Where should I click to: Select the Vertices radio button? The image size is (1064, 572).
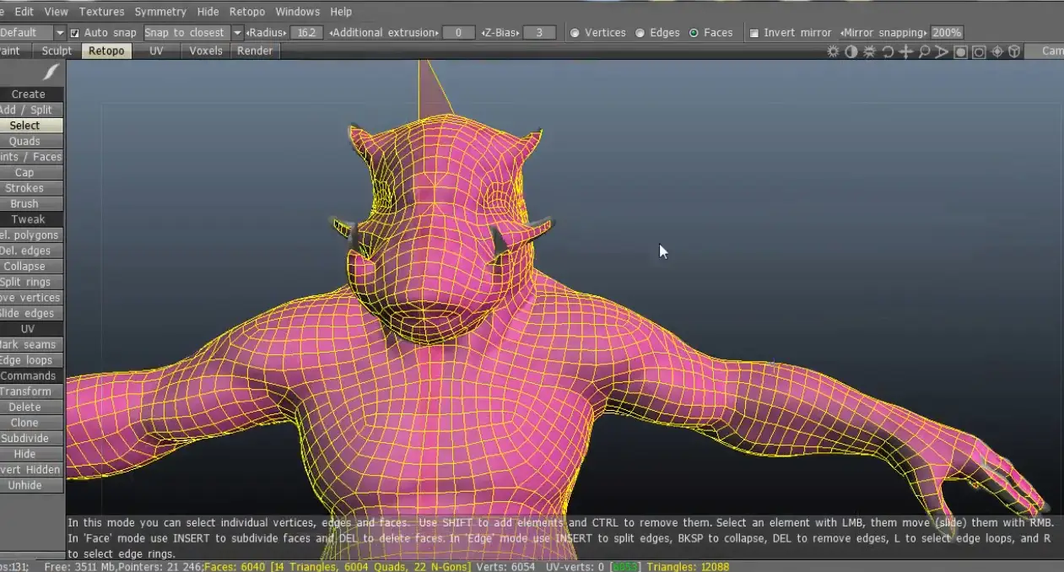click(x=575, y=33)
